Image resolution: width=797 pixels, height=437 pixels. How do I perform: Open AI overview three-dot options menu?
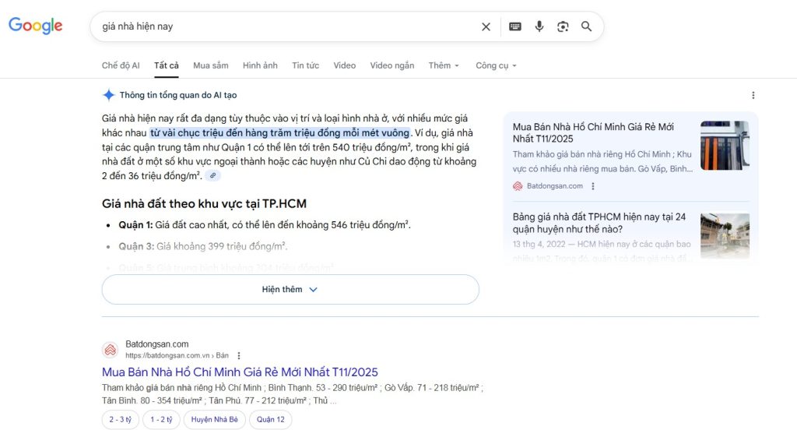tap(753, 95)
